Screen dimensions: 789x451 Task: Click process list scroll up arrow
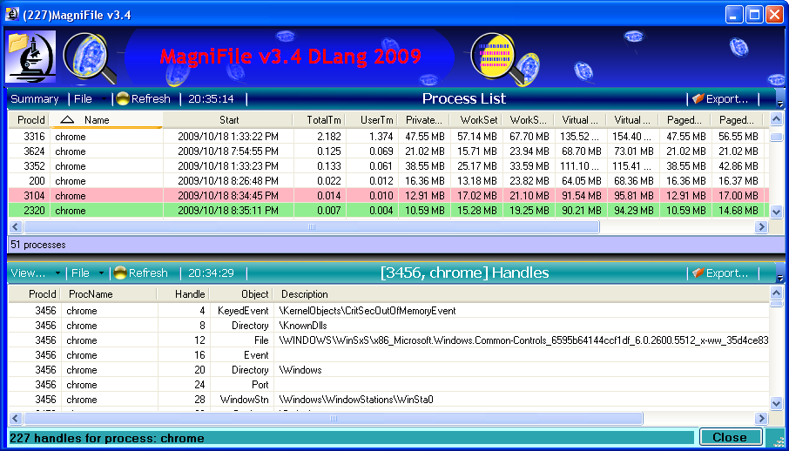pyautogui.click(x=776, y=119)
